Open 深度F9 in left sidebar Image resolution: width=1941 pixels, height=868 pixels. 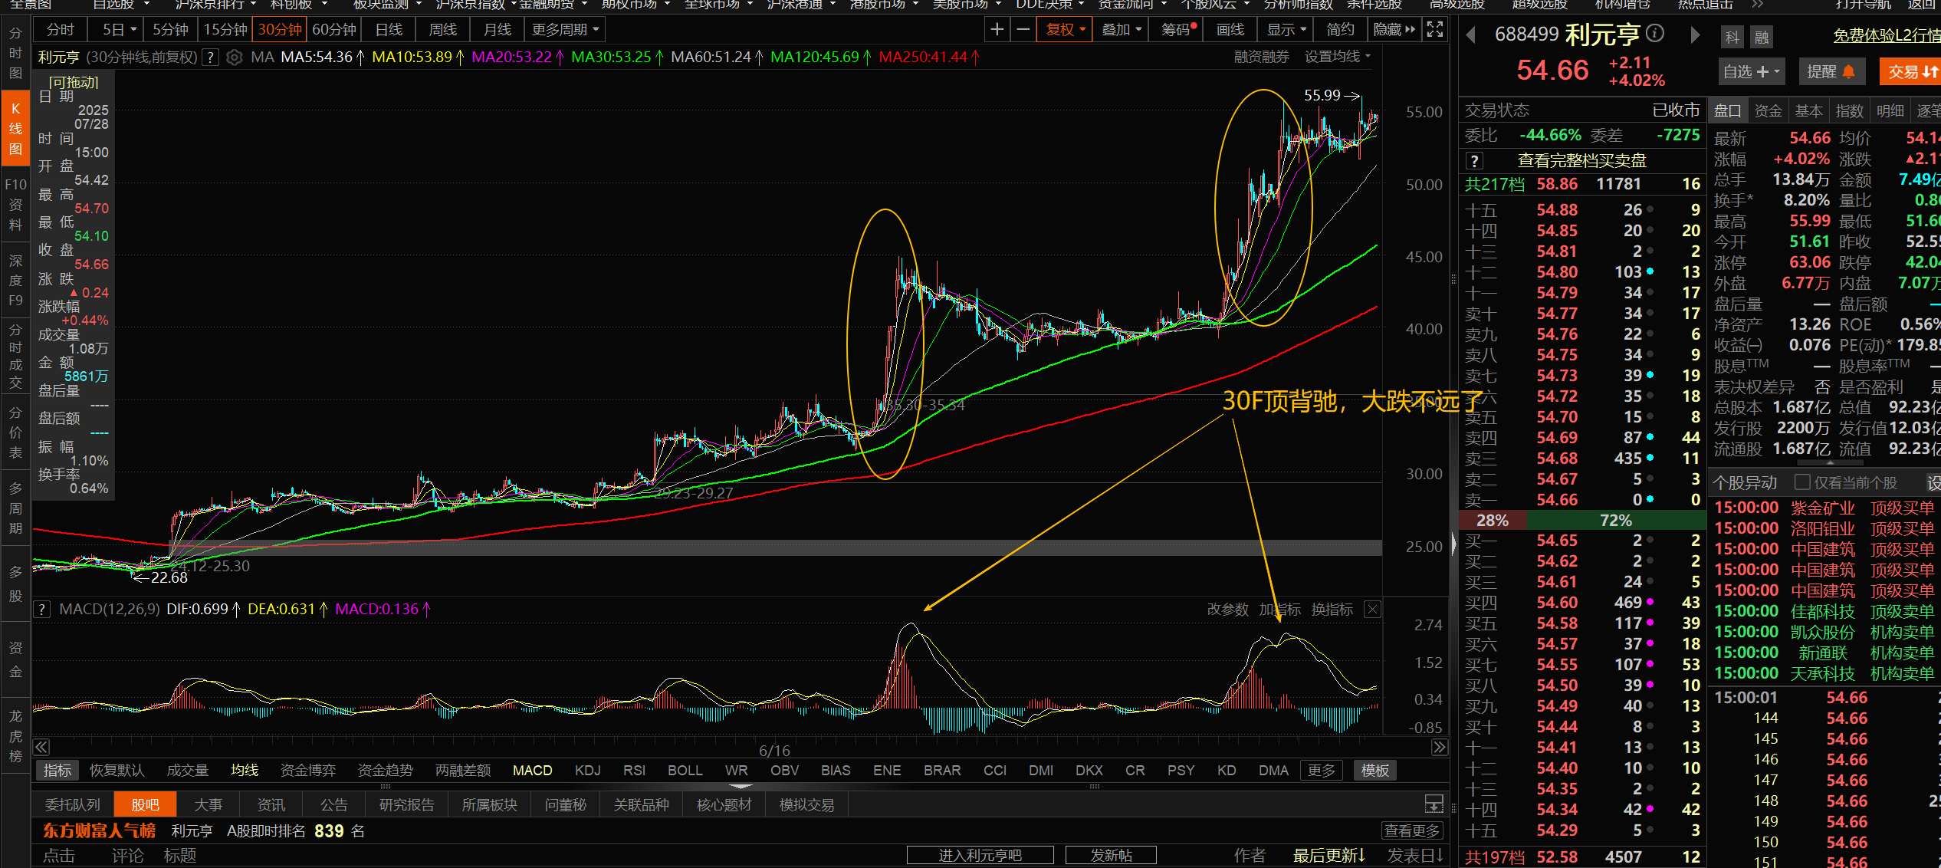pyautogui.click(x=15, y=281)
